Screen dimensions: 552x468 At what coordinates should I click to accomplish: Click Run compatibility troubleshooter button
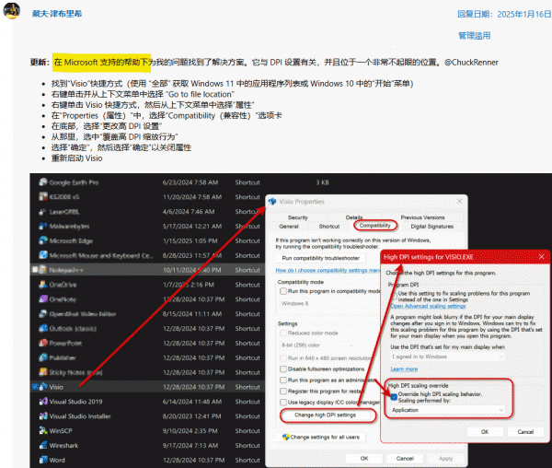pos(321,258)
